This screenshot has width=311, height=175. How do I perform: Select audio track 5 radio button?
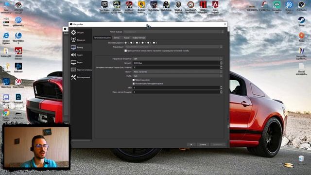[x=148, y=43]
